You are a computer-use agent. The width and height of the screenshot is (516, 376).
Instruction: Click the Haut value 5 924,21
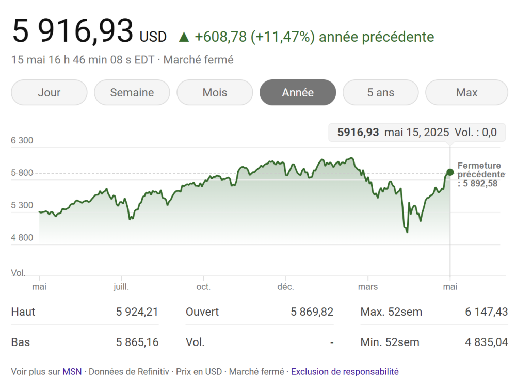coord(137,312)
